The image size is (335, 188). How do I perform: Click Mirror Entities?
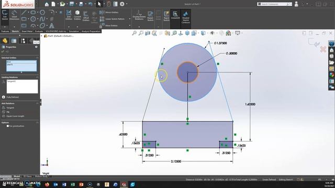[109, 13]
